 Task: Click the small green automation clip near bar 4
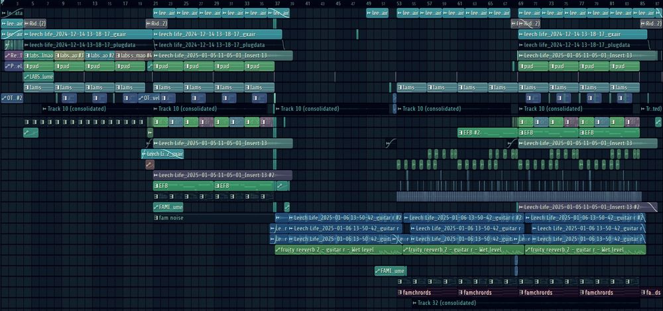(x=31, y=133)
